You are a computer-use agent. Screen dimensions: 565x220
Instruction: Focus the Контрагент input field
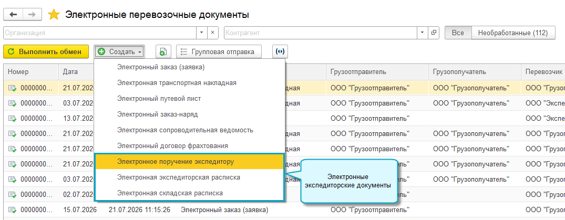(320, 33)
